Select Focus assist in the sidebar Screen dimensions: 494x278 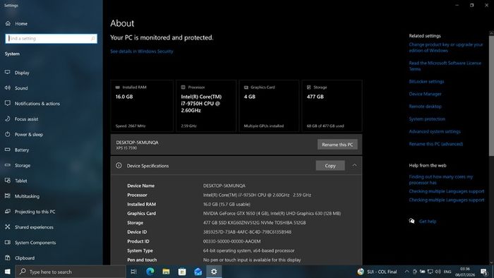click(22, 119)
